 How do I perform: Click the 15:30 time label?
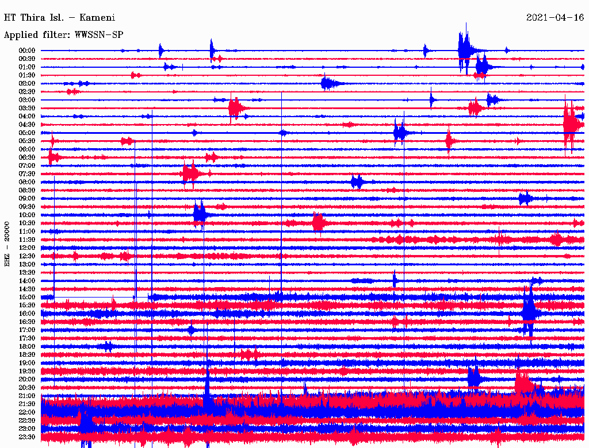click(x=27, y=306)
